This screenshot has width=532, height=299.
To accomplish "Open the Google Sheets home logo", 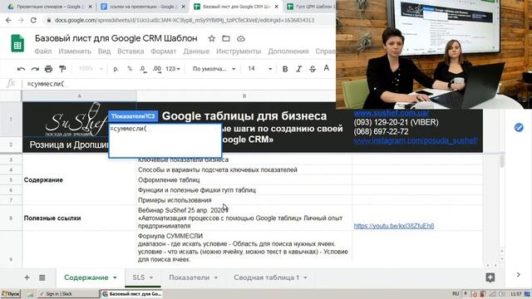I will pos(17,43).
